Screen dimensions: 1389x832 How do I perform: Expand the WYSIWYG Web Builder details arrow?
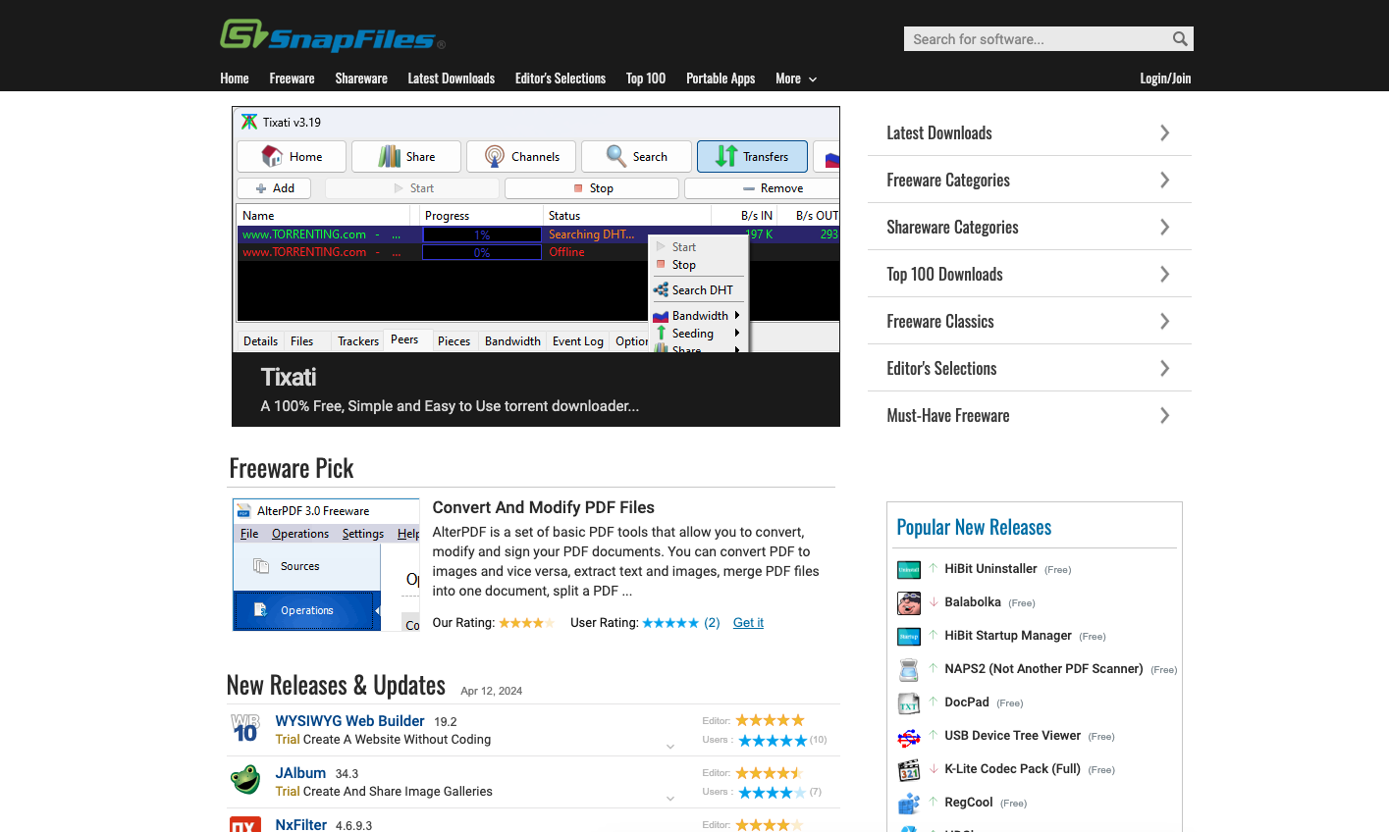pyautogui.click(x=670, y=747)
